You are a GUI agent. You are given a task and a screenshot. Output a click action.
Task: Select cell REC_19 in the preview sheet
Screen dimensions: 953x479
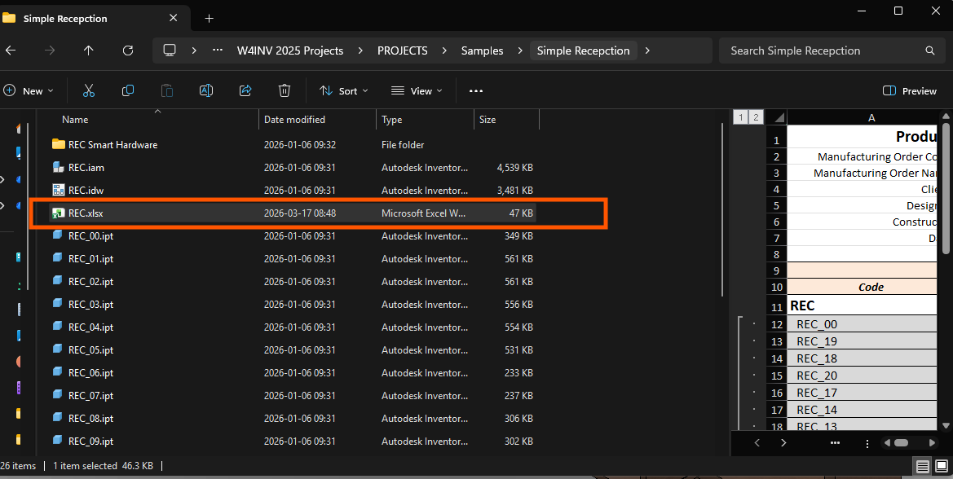[862, 341]
